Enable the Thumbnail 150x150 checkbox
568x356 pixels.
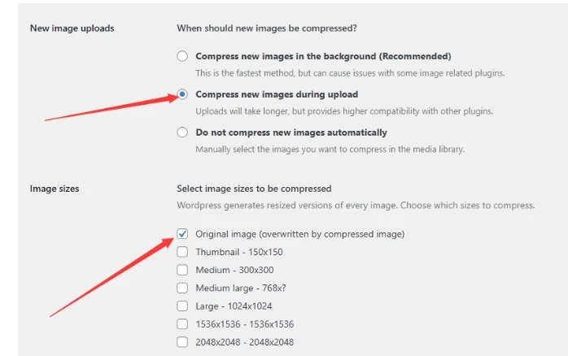(x=182, y=252)
